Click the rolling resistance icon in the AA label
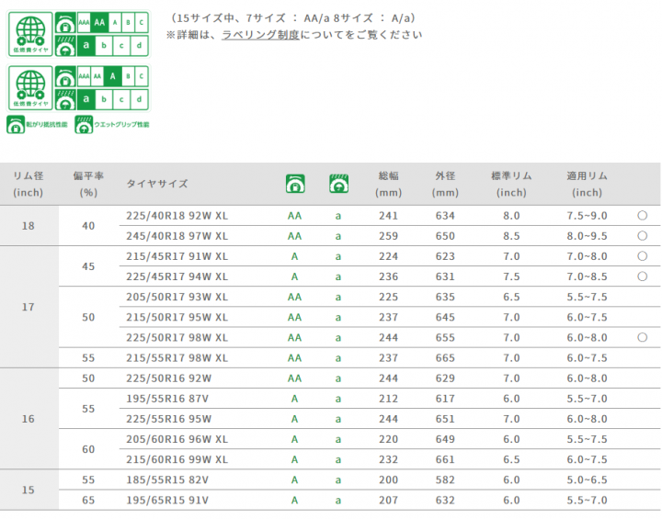The width and height of the screenshot is (662, 519). 65,23
